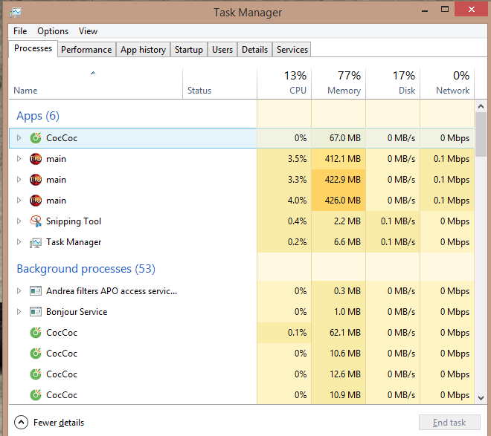The height and width of the screenshot is (436, 491).
Task: Switch to the Startup tab
Action: point(188,50)
